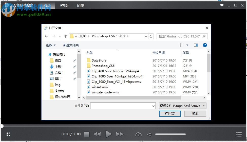Go forward in file dialog navigation
Screen dimensions: 247x142
[x=54, y=36]
